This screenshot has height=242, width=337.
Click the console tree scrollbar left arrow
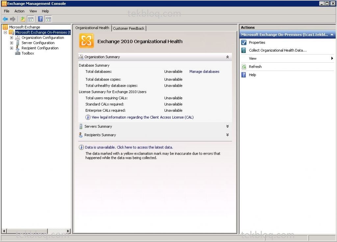pos(4,231)
